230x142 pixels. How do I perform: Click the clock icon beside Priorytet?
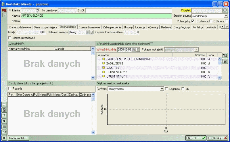[225, 10]
